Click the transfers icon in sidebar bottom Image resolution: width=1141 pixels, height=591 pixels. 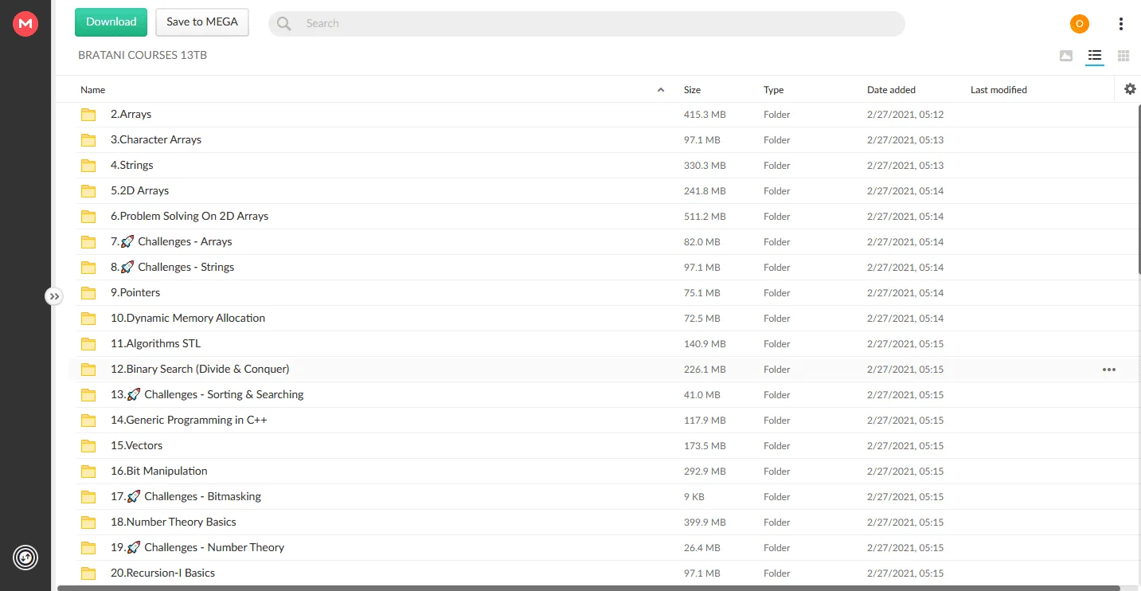pos(25,558)
